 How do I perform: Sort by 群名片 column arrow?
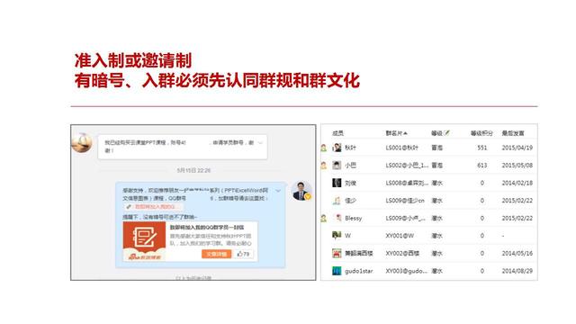405,133
